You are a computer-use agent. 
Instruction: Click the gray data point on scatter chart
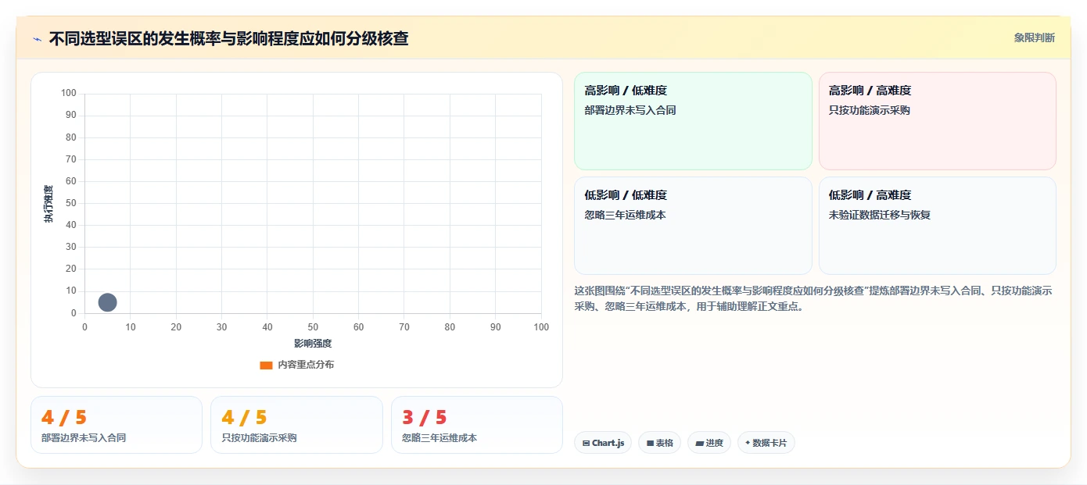[x=108, y=302]
